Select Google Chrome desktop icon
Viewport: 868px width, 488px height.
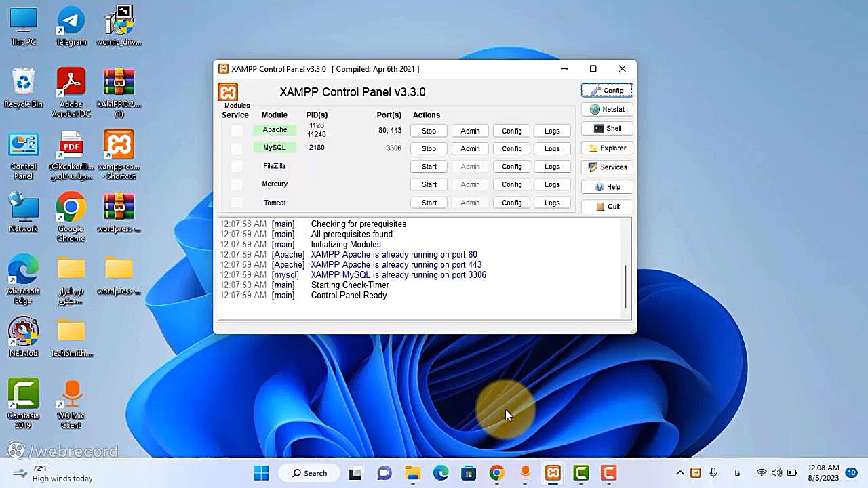tap(71, 217)
